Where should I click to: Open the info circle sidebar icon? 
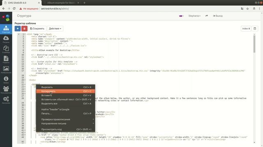[6, 80]
